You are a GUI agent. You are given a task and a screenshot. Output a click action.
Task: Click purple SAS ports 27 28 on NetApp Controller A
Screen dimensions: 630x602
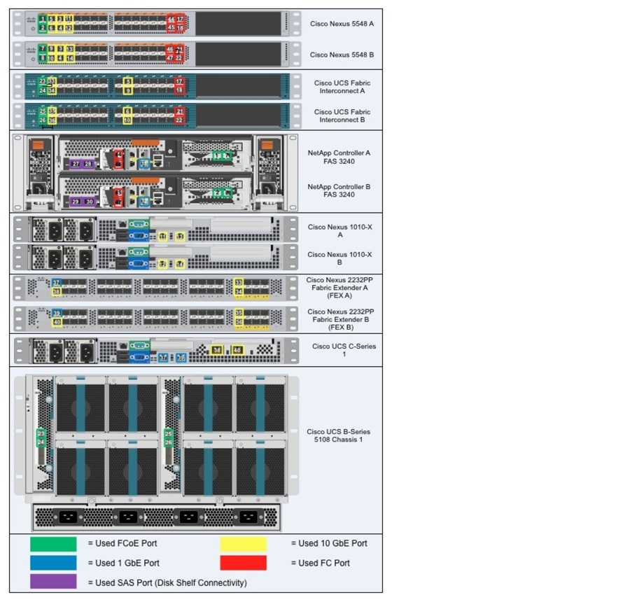82,164
